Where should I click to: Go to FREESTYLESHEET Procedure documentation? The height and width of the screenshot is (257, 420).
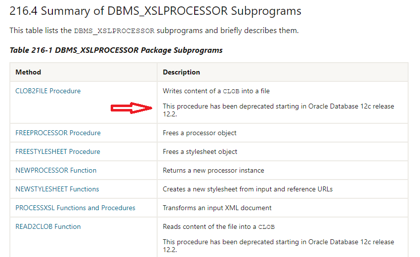click(58, 151)
